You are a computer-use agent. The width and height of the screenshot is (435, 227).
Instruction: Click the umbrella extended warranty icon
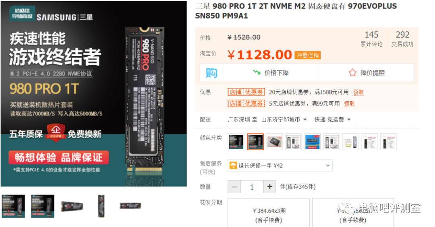pyautogui.click(x=233, y=166)
